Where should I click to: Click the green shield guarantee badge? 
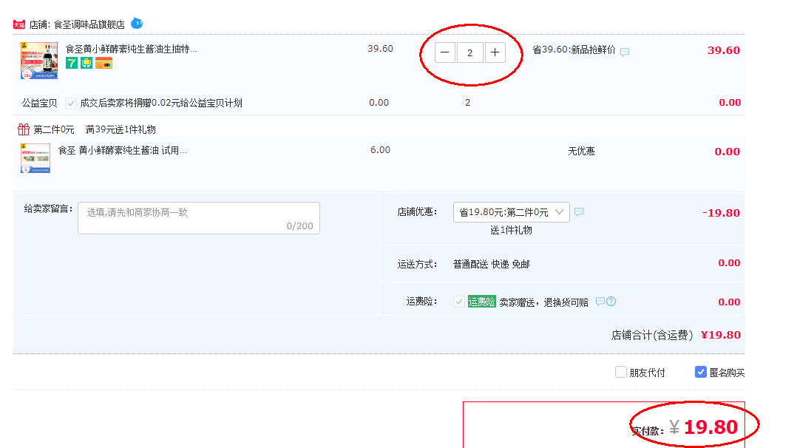[87, 63]
